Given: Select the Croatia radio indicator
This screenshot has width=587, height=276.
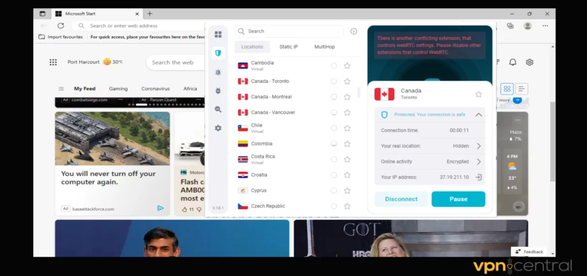Looking at the screenshot, I should click(334, 175).
